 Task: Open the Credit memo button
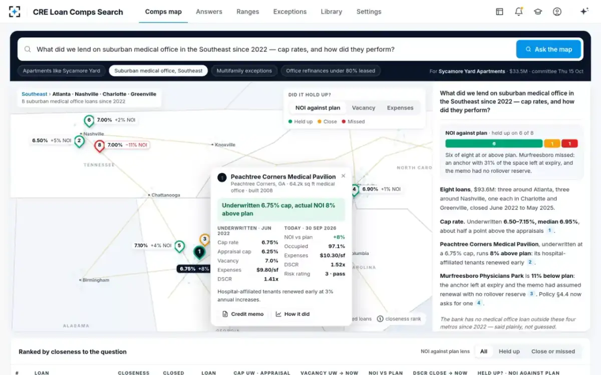(x=243, y=314)
